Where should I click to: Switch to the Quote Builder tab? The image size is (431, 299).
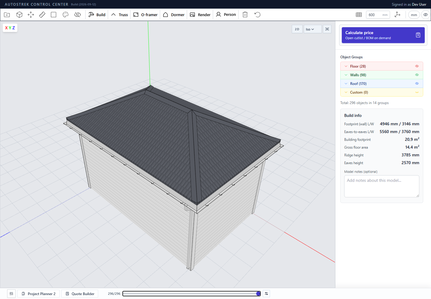tap(80, 294)
